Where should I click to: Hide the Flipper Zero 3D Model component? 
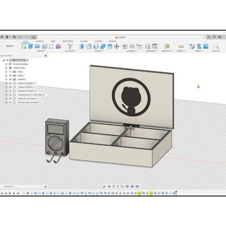pos(10,99)
